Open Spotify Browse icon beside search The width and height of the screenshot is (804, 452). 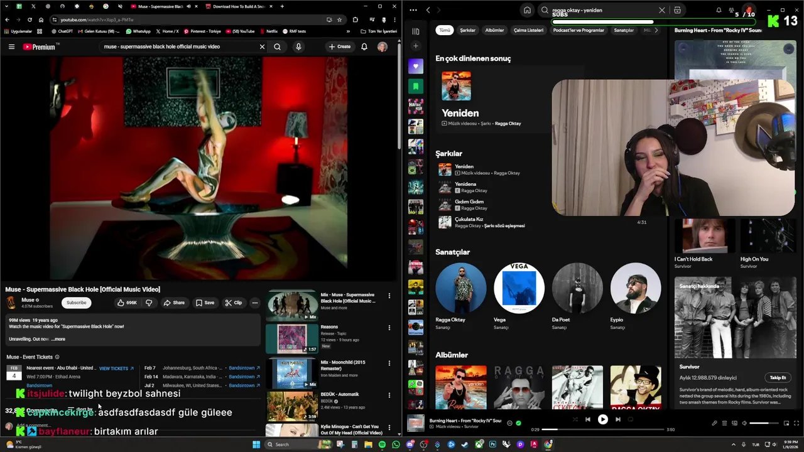(677, 10)
